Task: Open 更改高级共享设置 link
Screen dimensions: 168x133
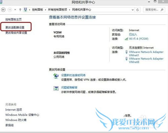Action: pos(16,32)
